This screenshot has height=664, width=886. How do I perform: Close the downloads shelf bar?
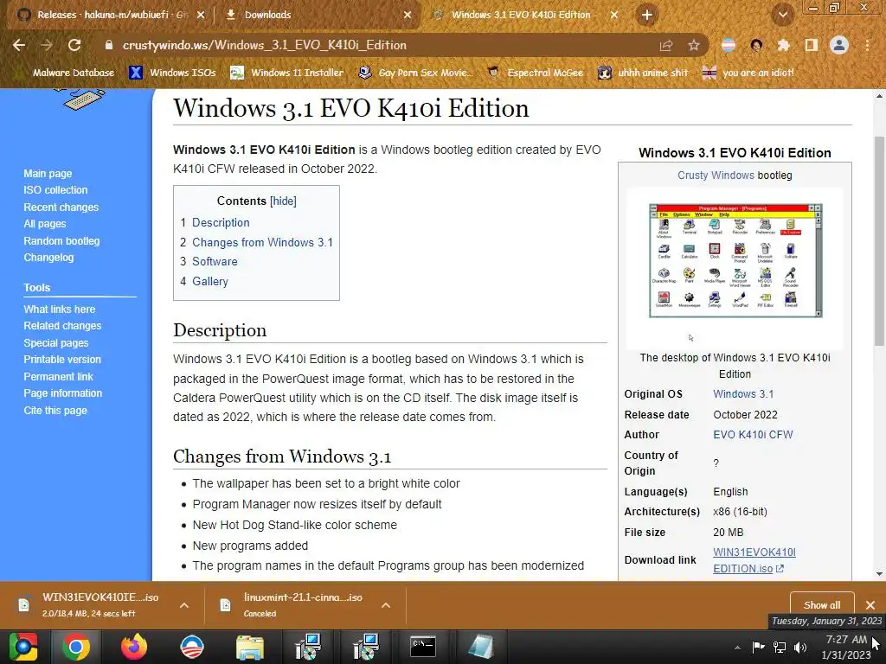pyautogui.click(x=870, y=605)
